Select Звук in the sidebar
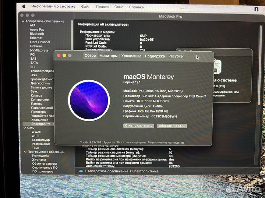 tap(34, 91)
